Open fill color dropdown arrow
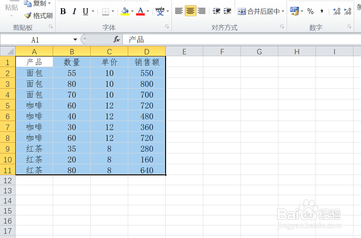The height and width of the screenshot is (238, 361). click(x=132, y=11)
